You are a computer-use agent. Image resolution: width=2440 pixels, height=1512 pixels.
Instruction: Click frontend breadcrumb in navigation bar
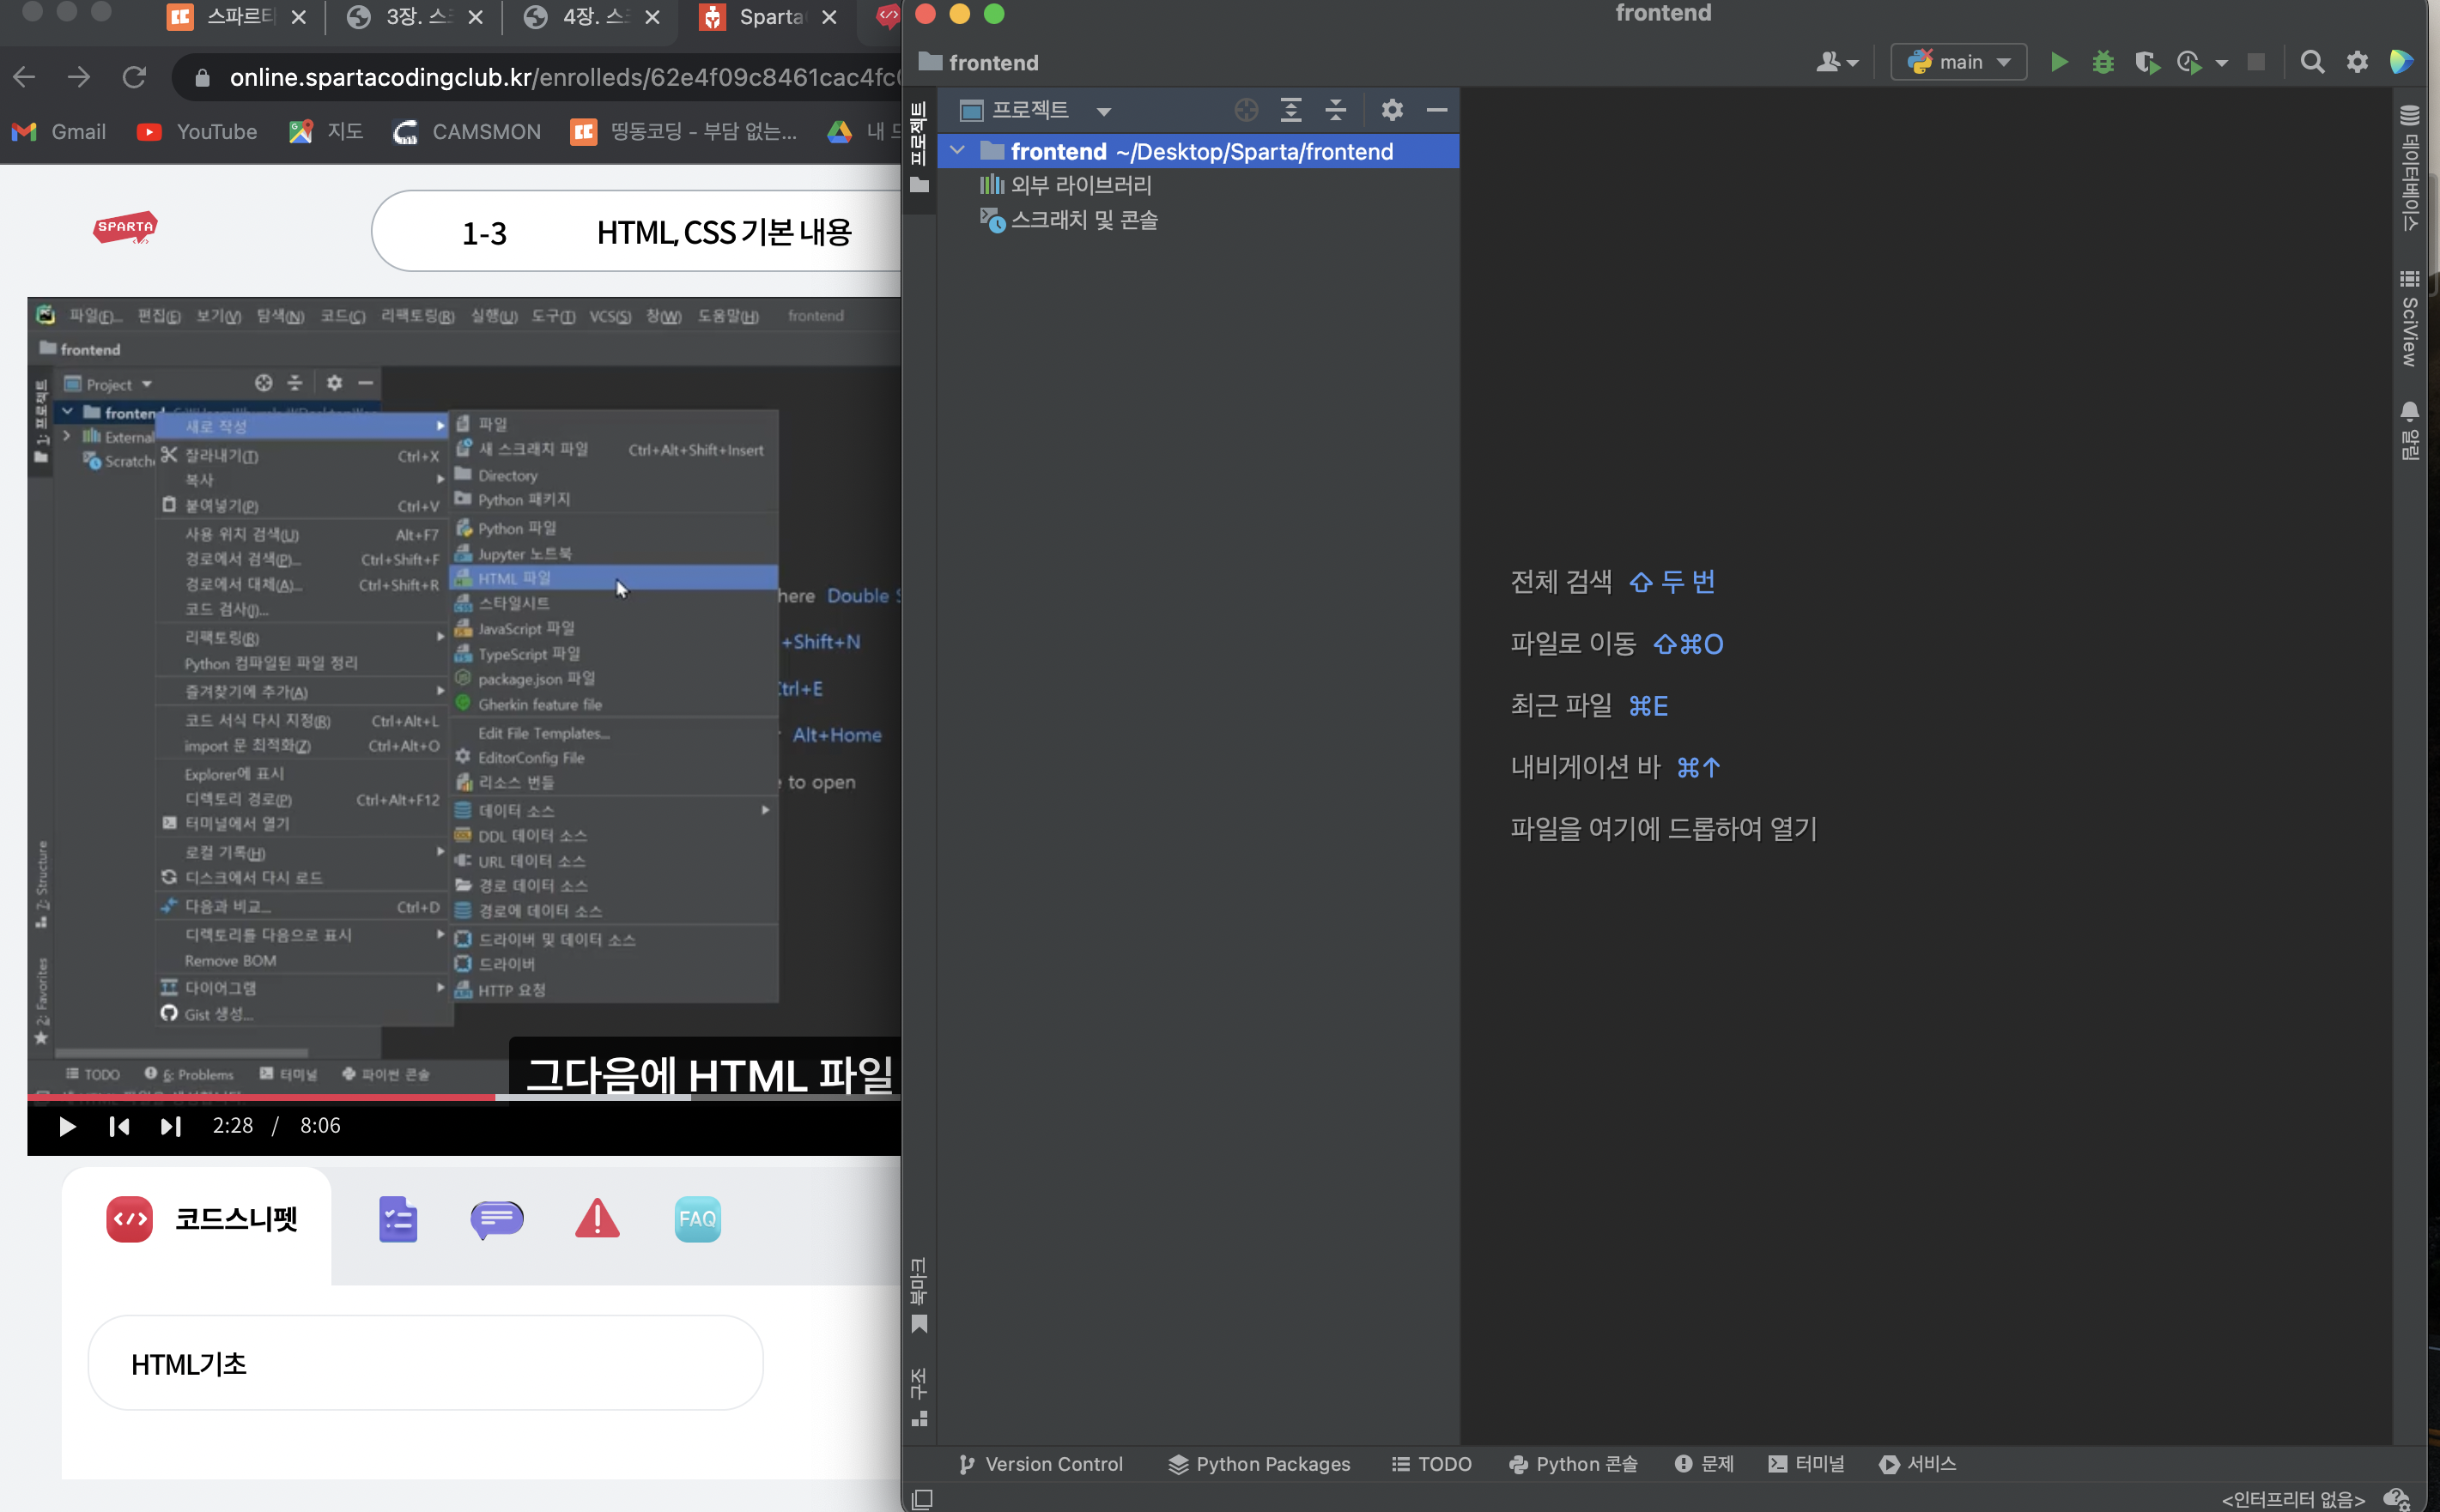979,62
